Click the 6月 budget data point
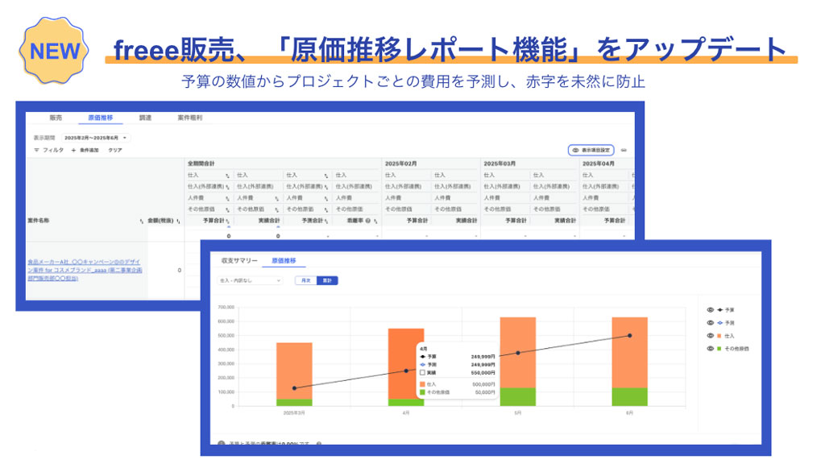The width and height of the screenshot is (825, 464). pyautogui.click(x=630, y=336)
